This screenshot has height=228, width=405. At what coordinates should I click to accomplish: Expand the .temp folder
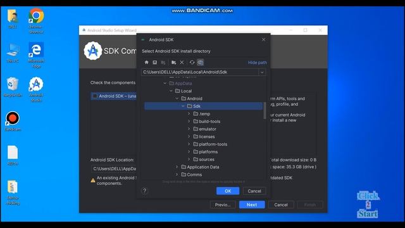(x=189, y=114)
